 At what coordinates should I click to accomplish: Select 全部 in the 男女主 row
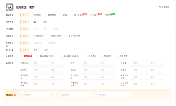(24, 50)
